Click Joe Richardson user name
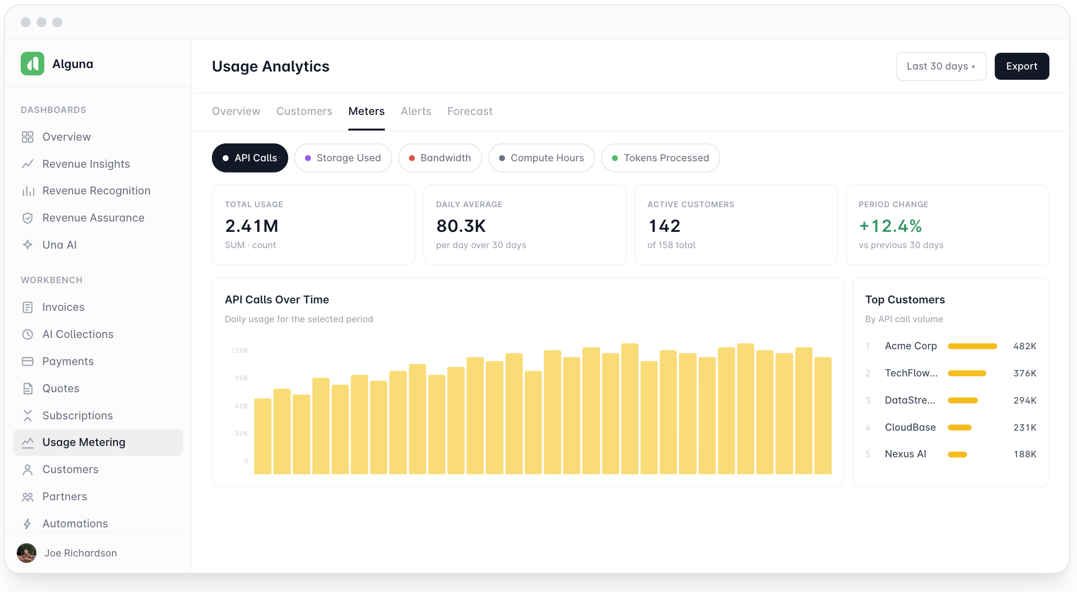This screenshot has width=1077, height=592. point(80,553)
